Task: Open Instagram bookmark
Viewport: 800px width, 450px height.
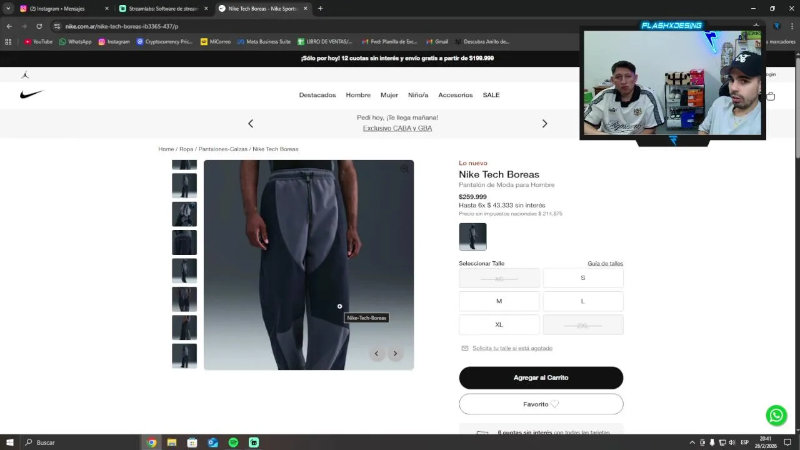Action: [x=114, y=42]
